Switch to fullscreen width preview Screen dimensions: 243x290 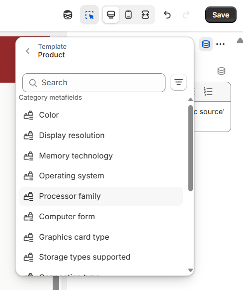point(145,15)
